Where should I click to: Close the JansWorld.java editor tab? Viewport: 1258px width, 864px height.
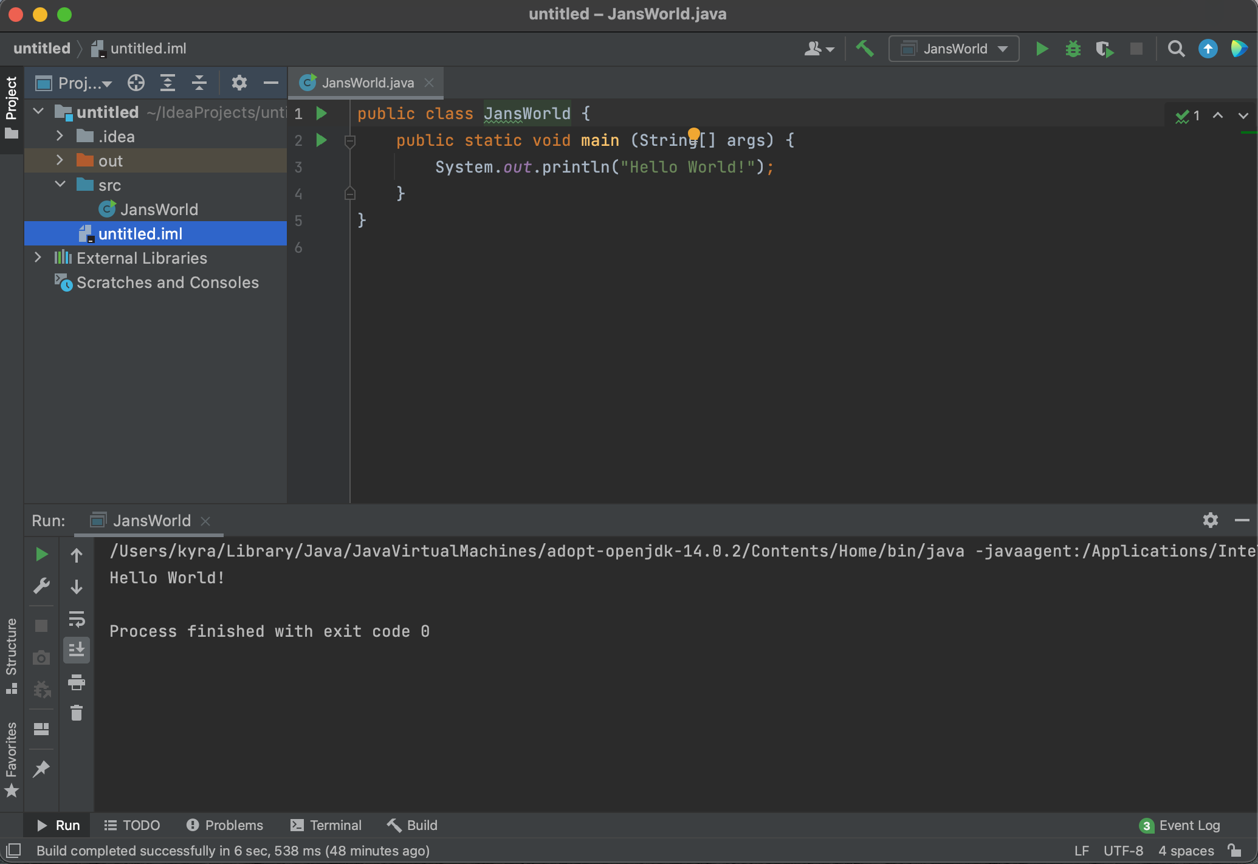(429, 83)
